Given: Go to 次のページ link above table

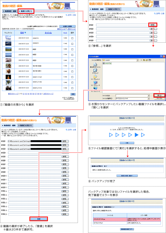Looking at the screenshot, I should pyautogui.click(x=71, y=29).
